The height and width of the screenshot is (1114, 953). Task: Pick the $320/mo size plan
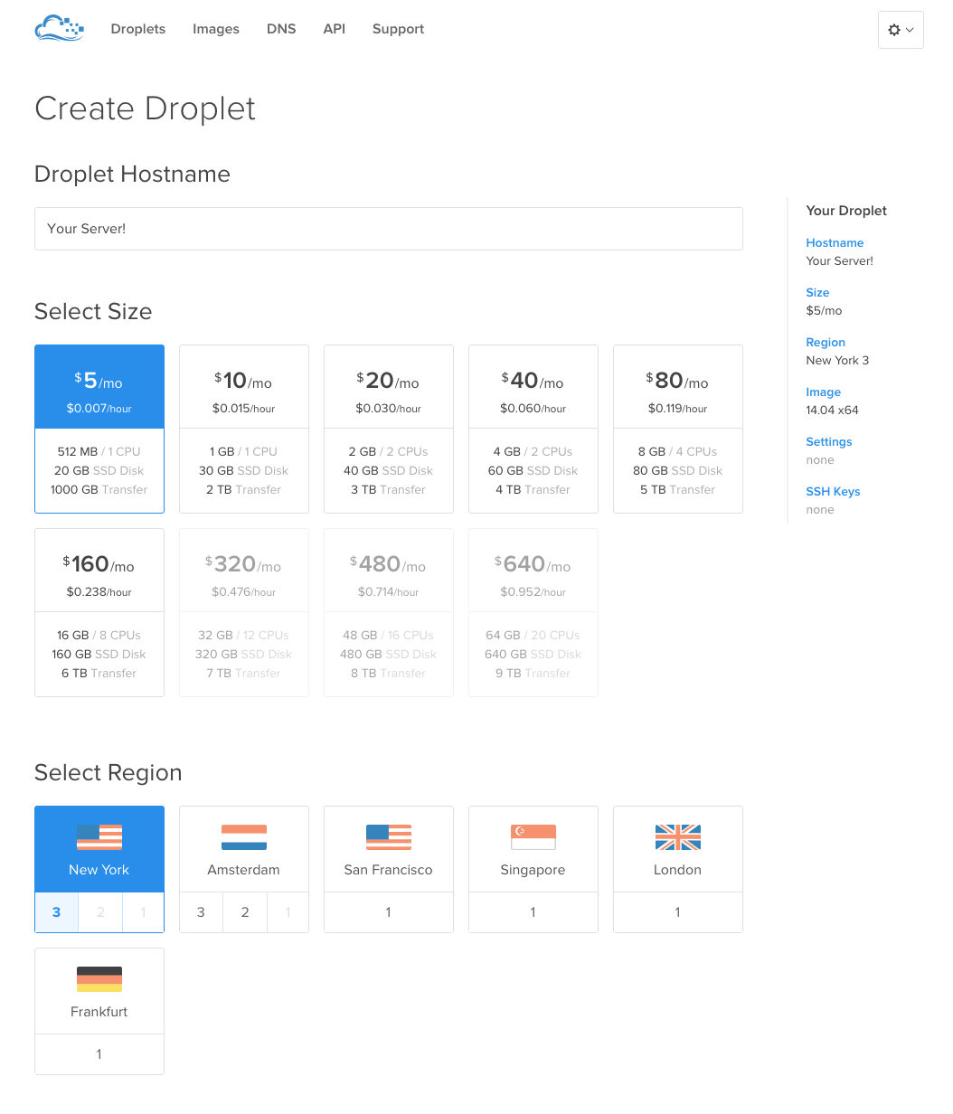tap(244, 612)
